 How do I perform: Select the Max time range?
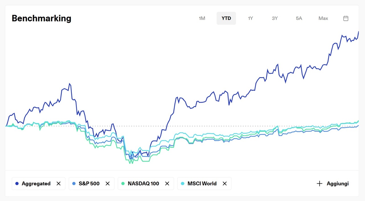(323, 18)
